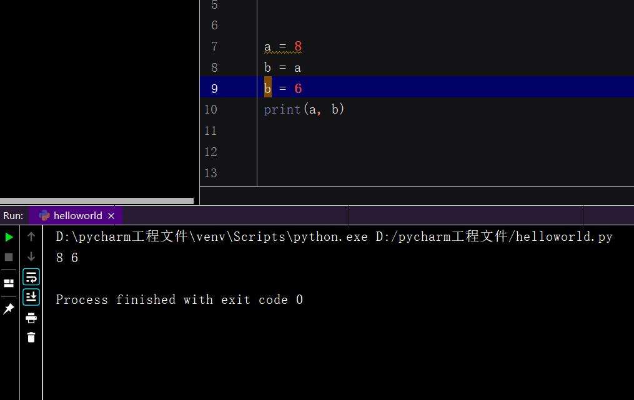Place cursor on the print(a, b) line

[x=304, y=109]
